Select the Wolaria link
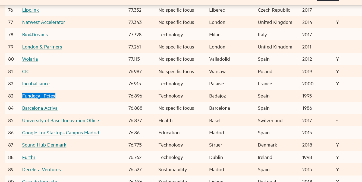The image size is (362, 182). (x=30, y=59)
